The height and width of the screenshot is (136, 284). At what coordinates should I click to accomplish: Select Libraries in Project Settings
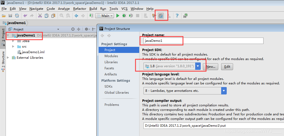coord(111,62)
